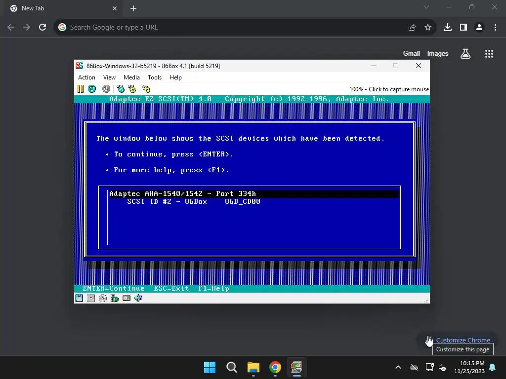
Task: Click the sound speaker status icon
Action: 138,298
